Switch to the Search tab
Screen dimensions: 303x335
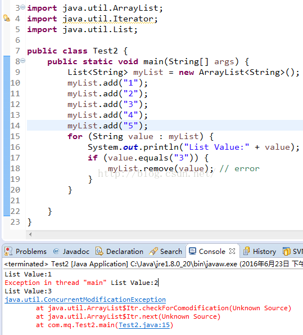click(166, 252)
